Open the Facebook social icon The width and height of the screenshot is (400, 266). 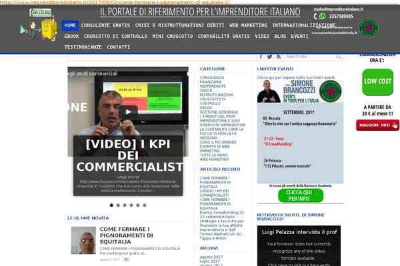click(261, 57)
